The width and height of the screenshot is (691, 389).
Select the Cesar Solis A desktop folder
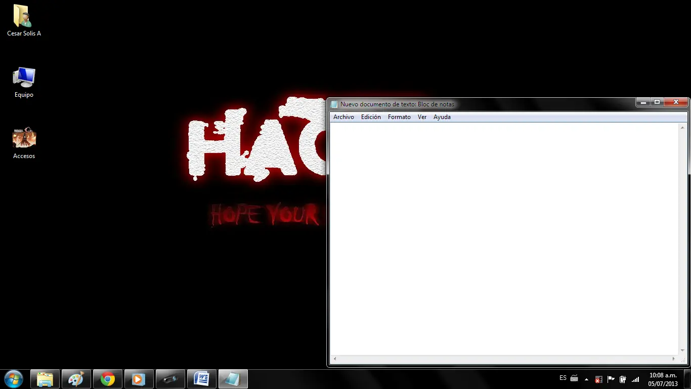[24, 21]
